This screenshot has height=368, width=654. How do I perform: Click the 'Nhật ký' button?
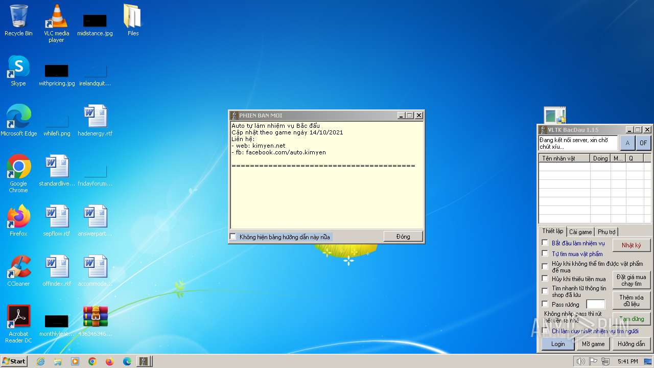[631, 245]
